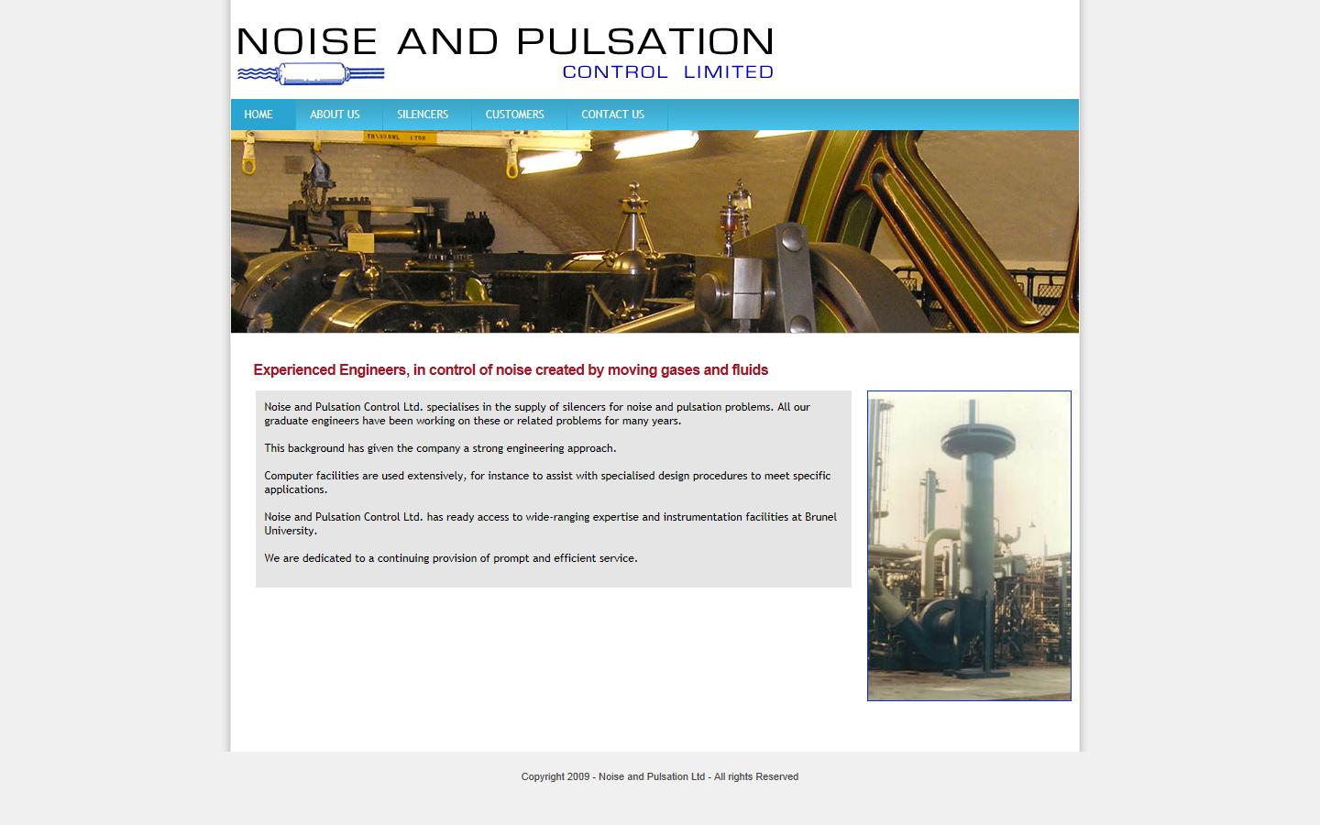Click the prompt and efficient service line
1320x825 pixels.
coord(450,557)
